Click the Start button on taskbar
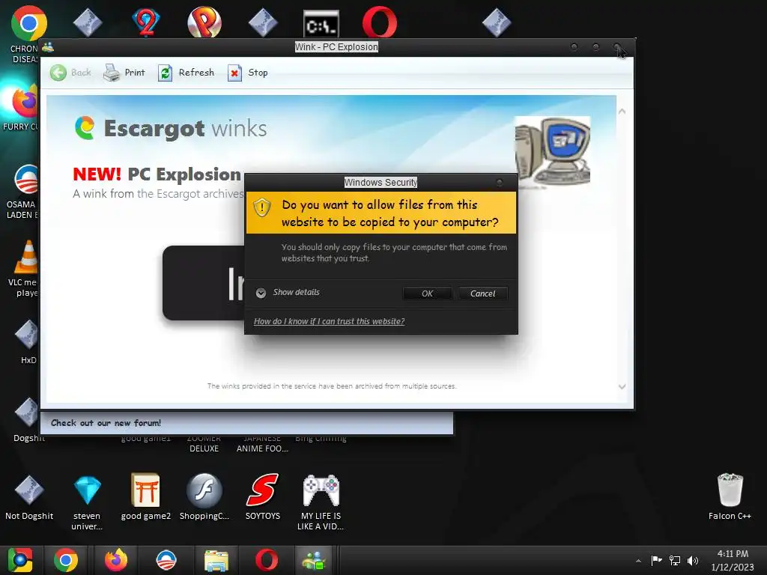Image resolution: width=767 pixels, height=575 pixels. pyautogui.click(x=19, y=560)
